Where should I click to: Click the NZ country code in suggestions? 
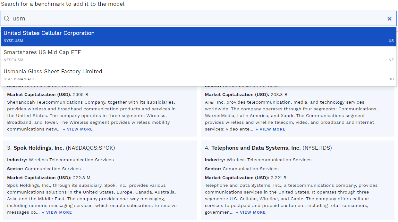(391, 60)
